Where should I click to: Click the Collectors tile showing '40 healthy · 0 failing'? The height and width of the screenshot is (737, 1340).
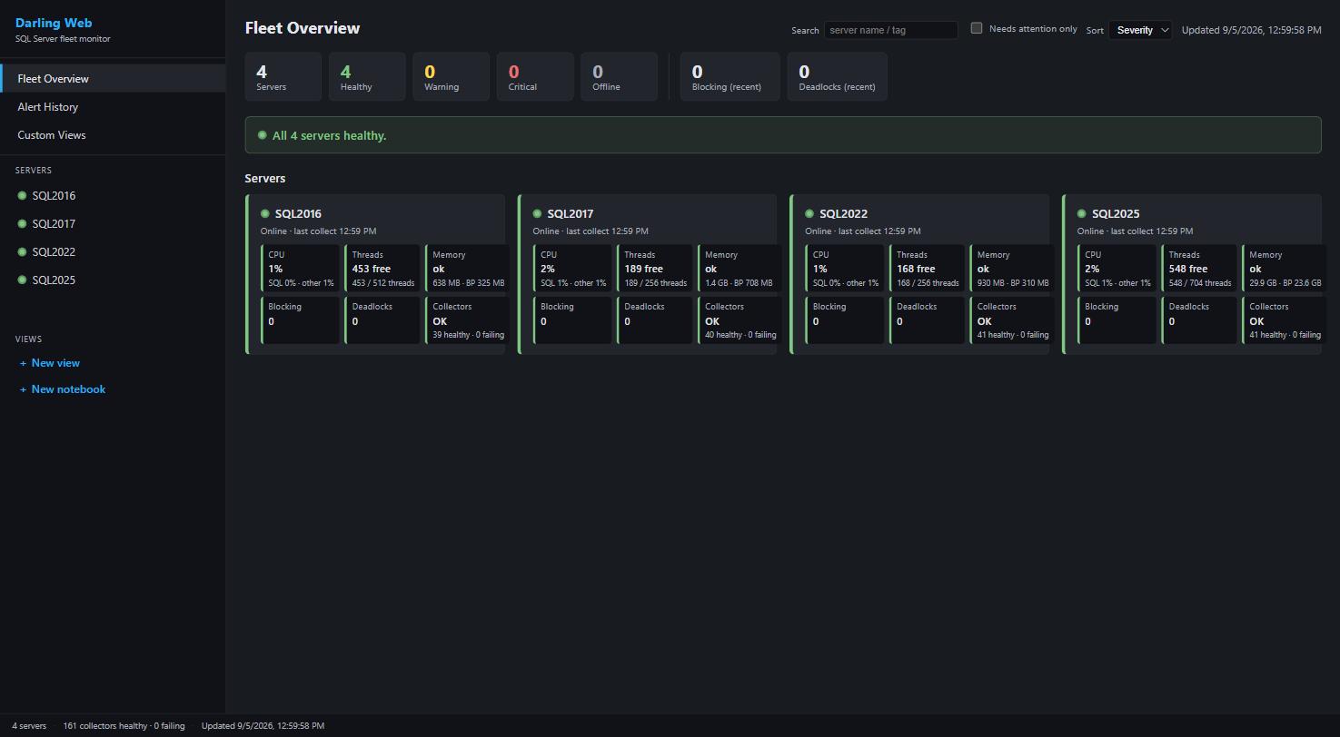[x=739, y=320]
